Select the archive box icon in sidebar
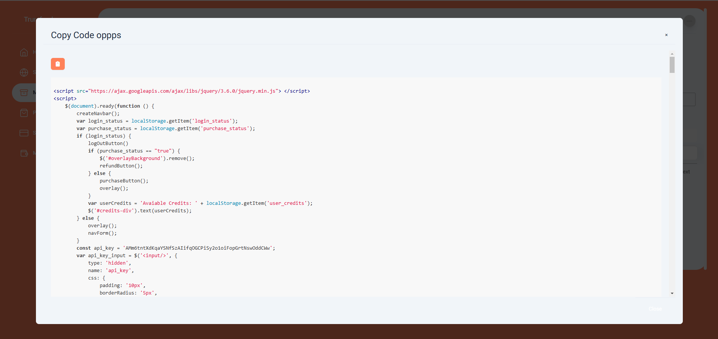Image resolution: width=718 pixels, height=339 pixels. coord(24,92)
